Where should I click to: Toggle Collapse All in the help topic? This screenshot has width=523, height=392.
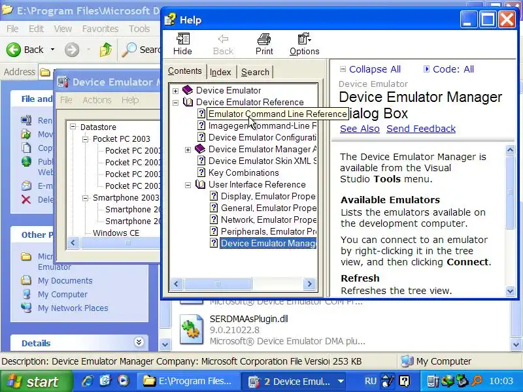click(x=370, y=69)
